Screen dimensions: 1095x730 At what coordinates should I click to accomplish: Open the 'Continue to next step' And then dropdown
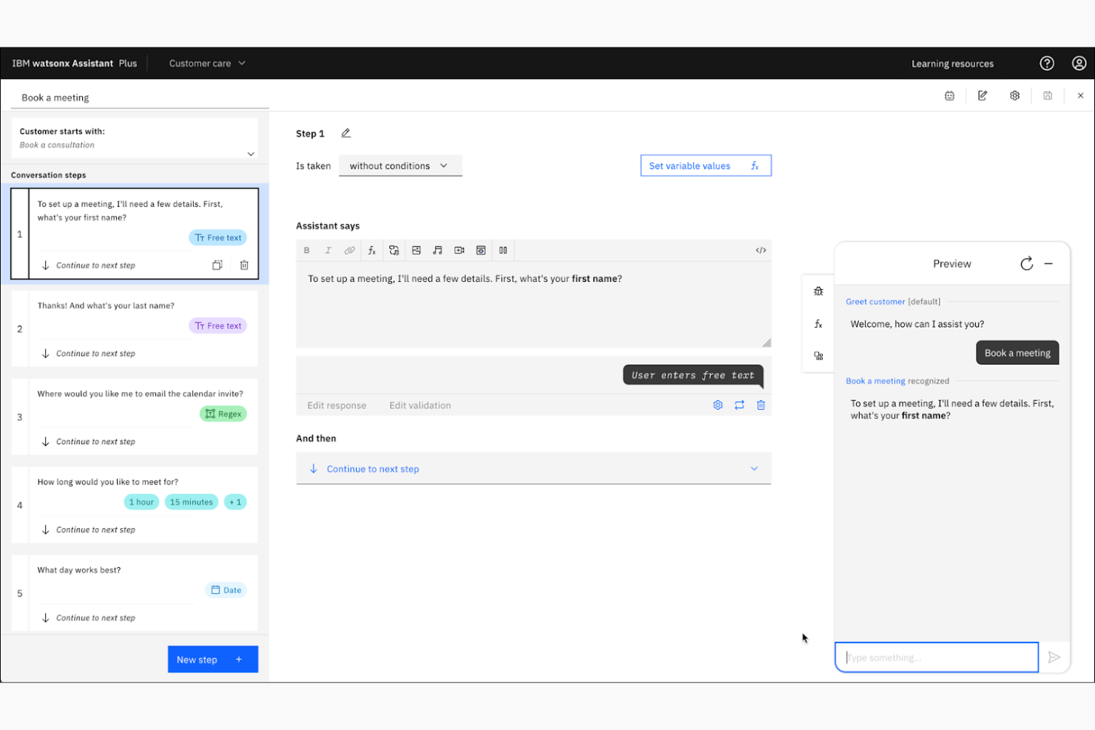(533, 469)
